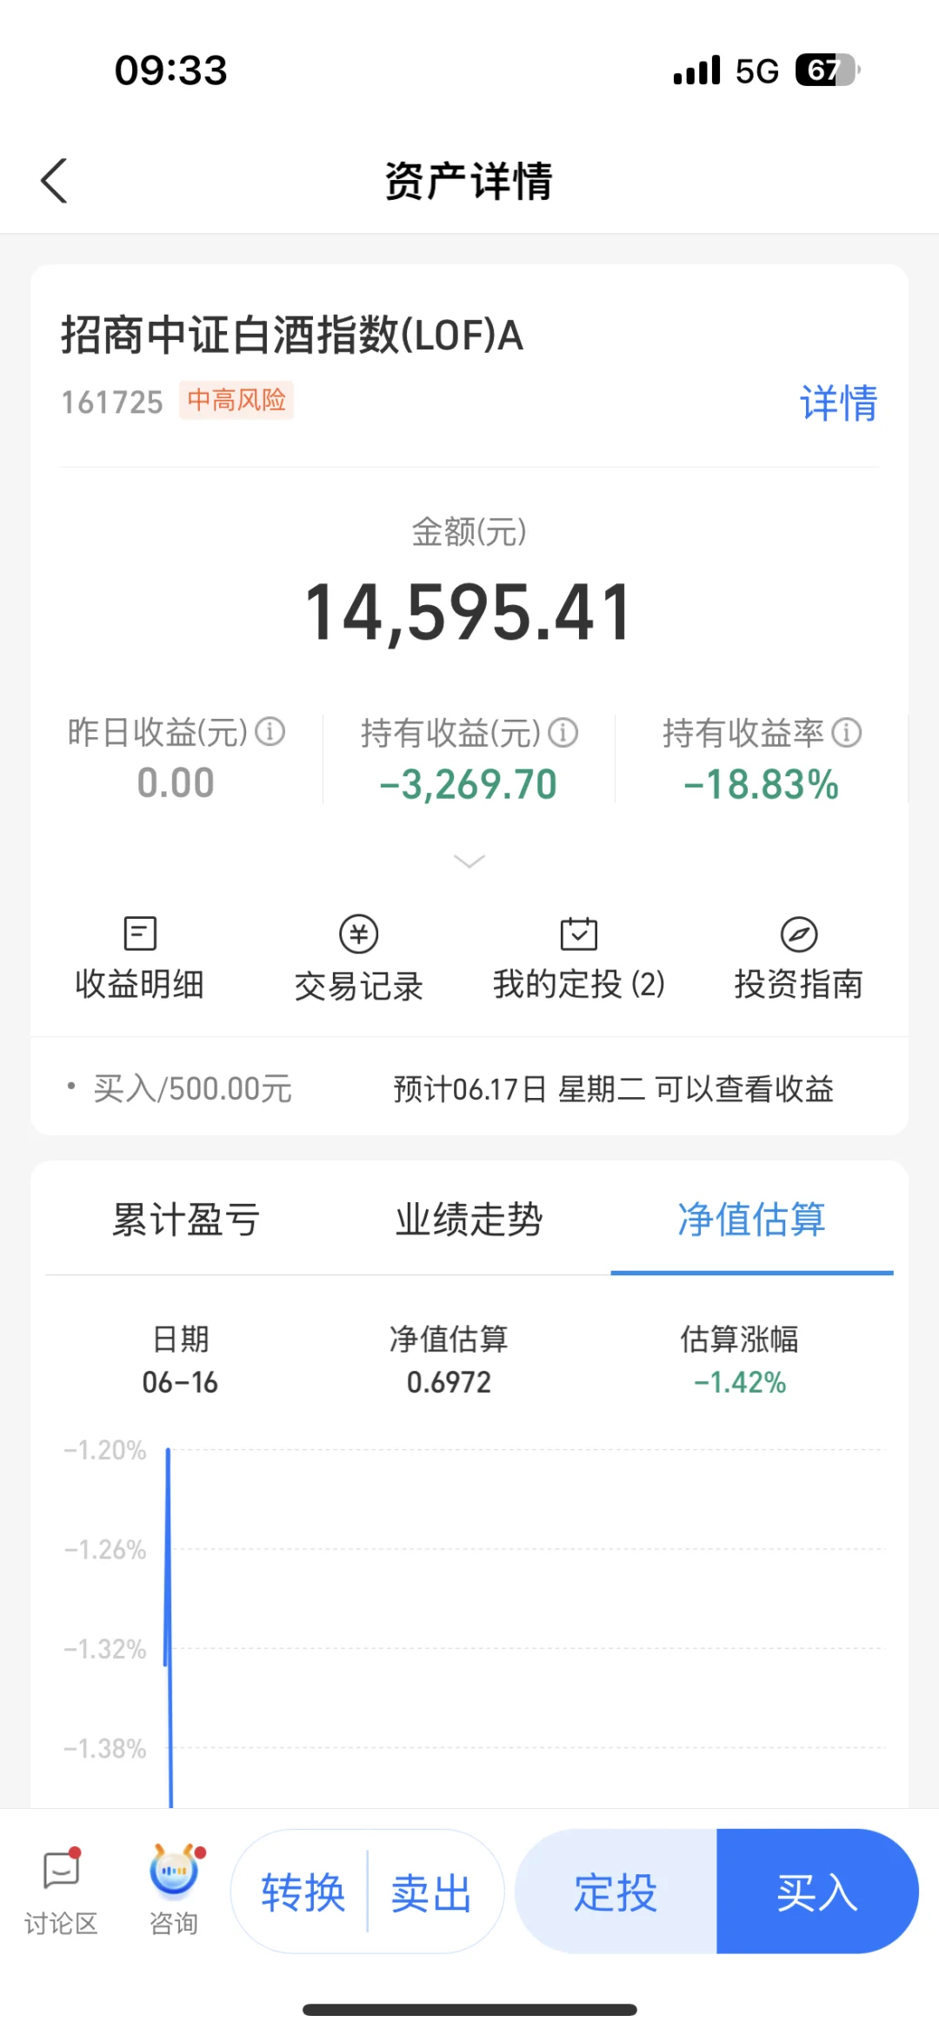Tap the 预计06.17日 星期二 可以查看收益 notice
This screenshot has height=2035, width=939.
tap(614, 1088)
